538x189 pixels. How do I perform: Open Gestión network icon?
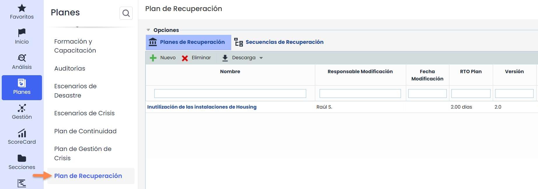pyautogui.click(x=22, y=108)
